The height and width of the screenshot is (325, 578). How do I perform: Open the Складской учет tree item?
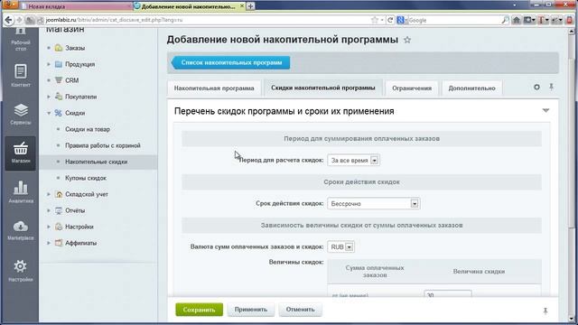(x=87, y=194)
